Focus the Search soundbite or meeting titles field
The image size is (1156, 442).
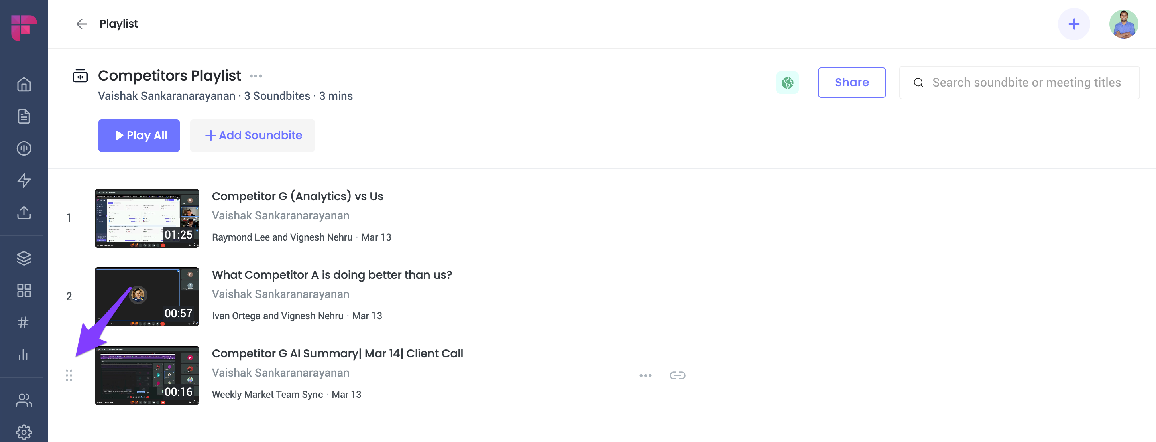(1019, 83)
